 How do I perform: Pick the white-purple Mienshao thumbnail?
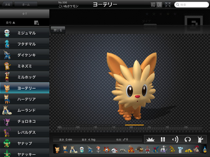pyautogui.click(x=164, y=149)
